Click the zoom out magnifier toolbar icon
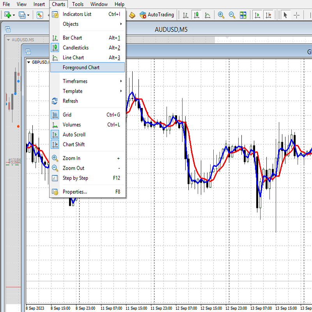The image size is (312, 312). [232, 15]
